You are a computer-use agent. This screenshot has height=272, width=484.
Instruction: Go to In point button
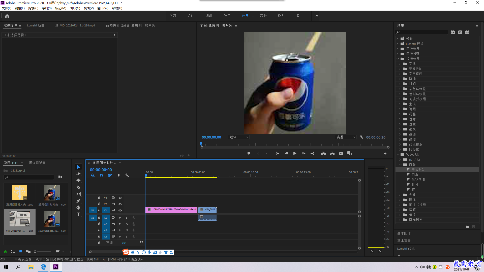tap(277, 153)
